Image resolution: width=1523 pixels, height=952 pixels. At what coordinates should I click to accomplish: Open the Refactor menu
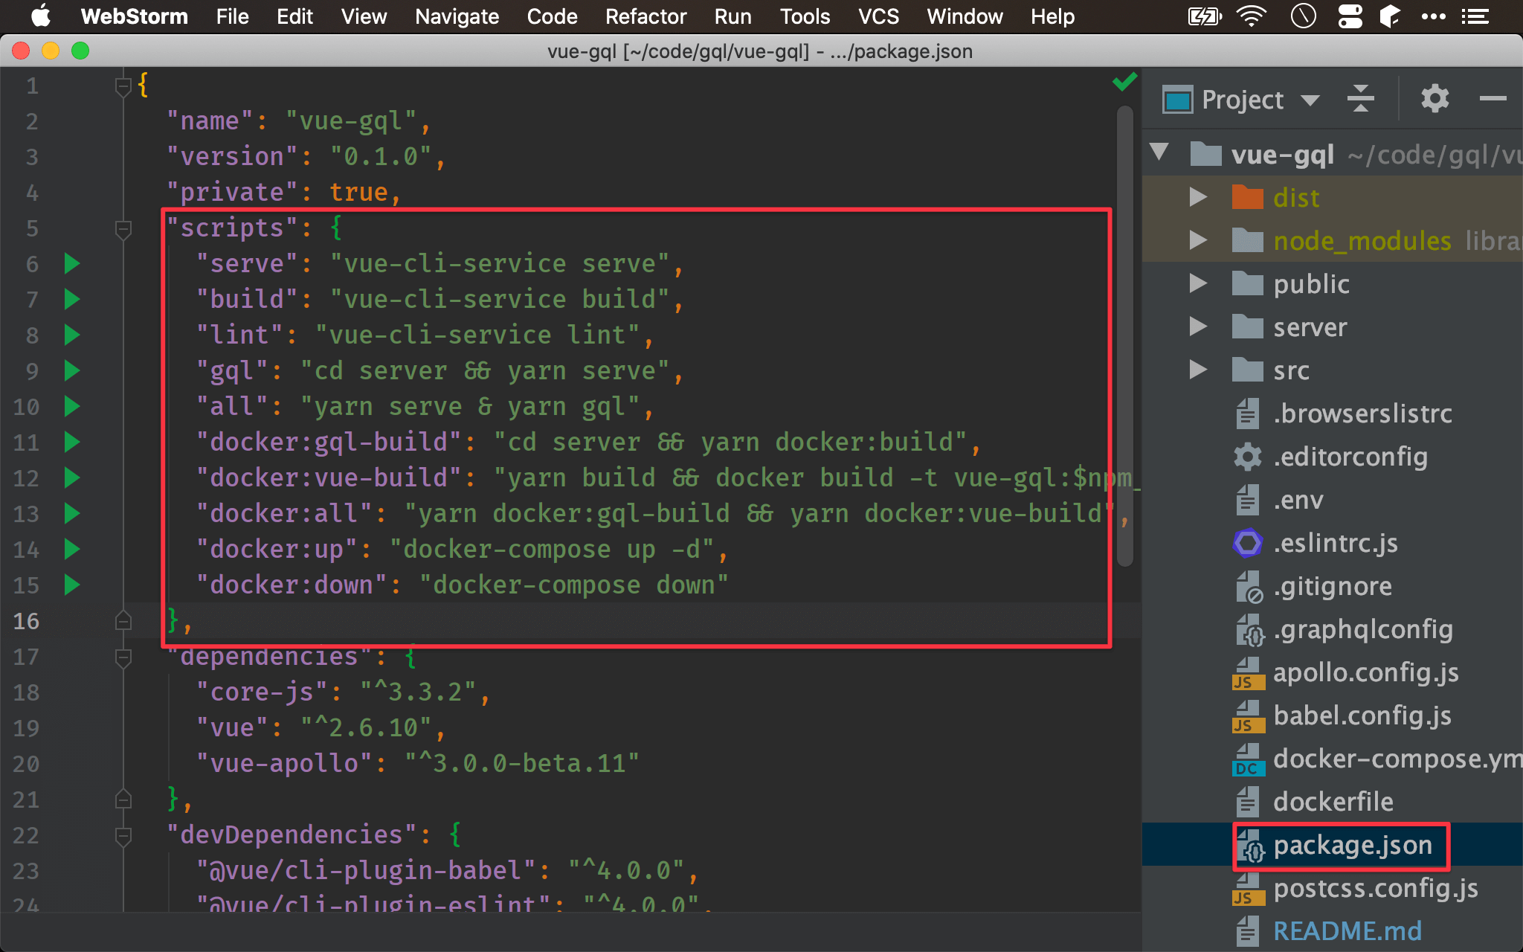(x=645, y=16)
